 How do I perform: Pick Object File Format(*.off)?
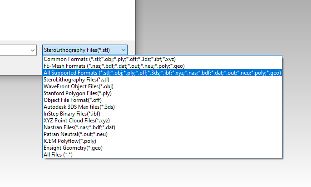click(162, 100)
